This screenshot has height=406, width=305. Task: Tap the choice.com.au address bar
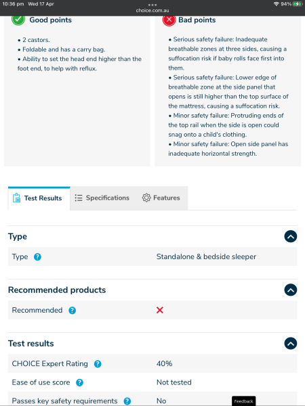pyautogui.click(x=152, y=10)
